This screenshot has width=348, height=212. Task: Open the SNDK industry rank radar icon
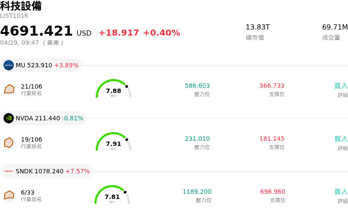9,195
